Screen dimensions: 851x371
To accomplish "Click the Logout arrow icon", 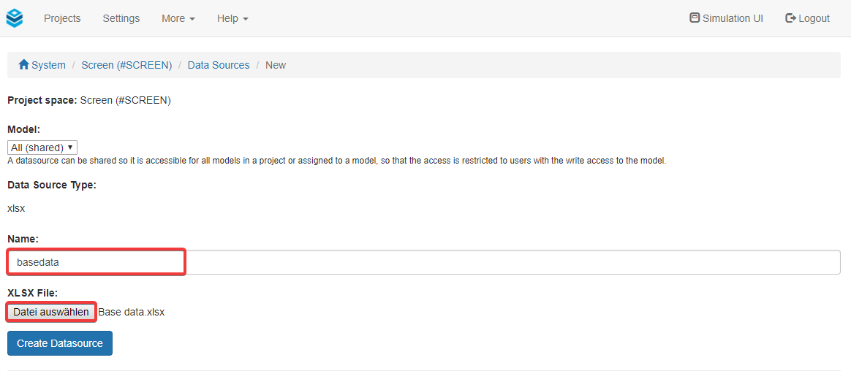I will (790, 18).
